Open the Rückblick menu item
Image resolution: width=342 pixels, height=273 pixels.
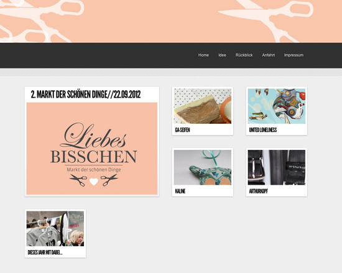244,55
